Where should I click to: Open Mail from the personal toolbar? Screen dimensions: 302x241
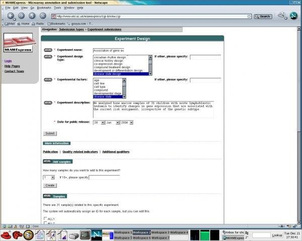click(x=10, y=24)
